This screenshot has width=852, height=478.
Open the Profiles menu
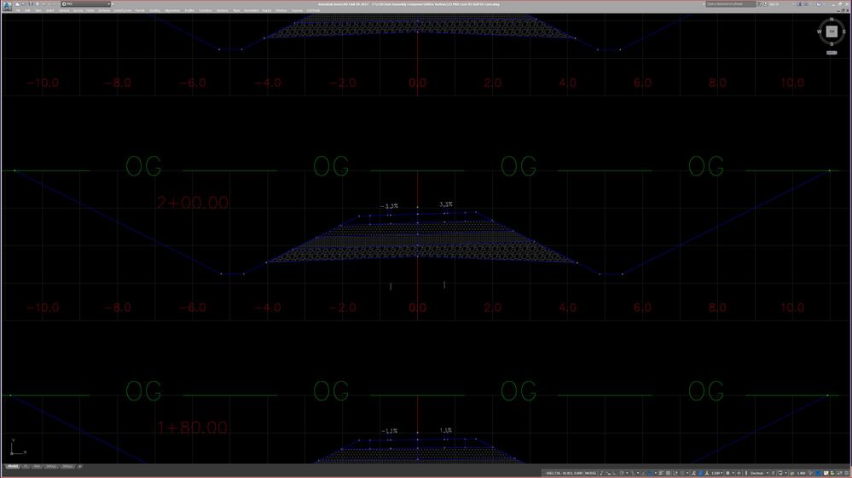tap(189, 10)
